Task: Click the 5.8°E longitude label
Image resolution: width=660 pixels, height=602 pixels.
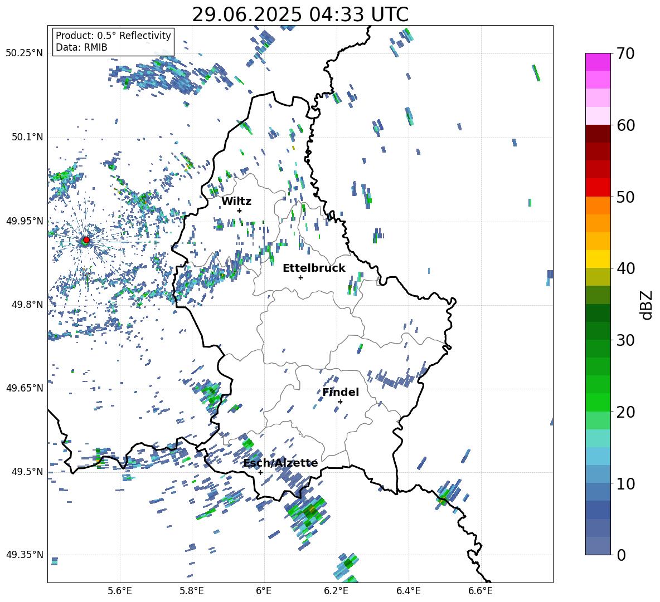Action: [x=192, y=591]
